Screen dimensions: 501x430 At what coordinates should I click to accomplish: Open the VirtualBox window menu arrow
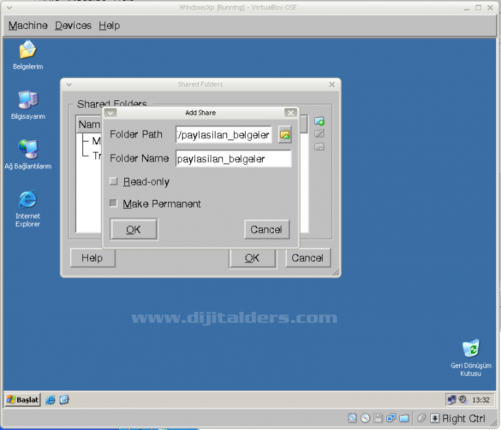click(x=10, y=8)
